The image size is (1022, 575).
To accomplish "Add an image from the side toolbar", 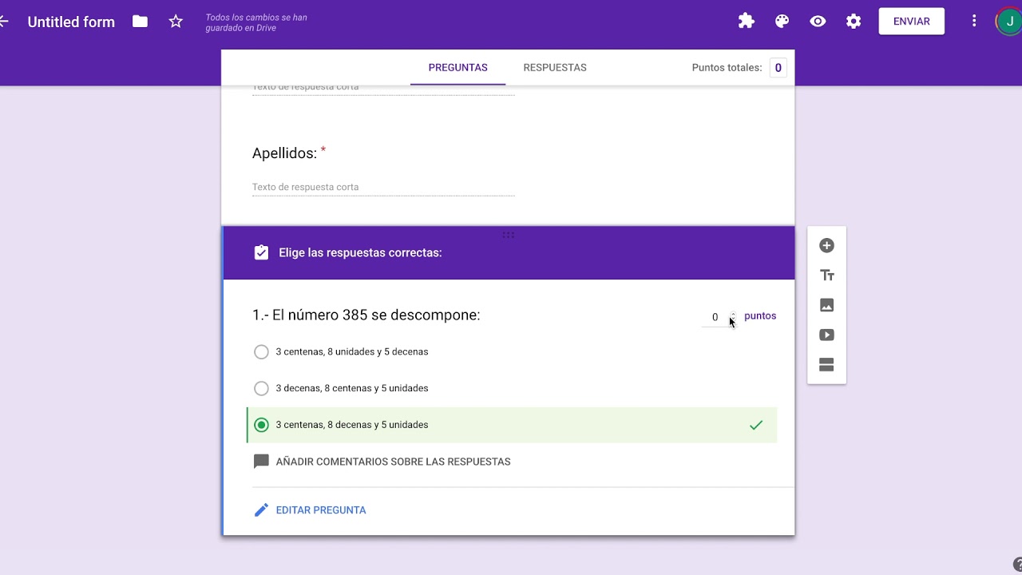I will (x=827, y=305).
